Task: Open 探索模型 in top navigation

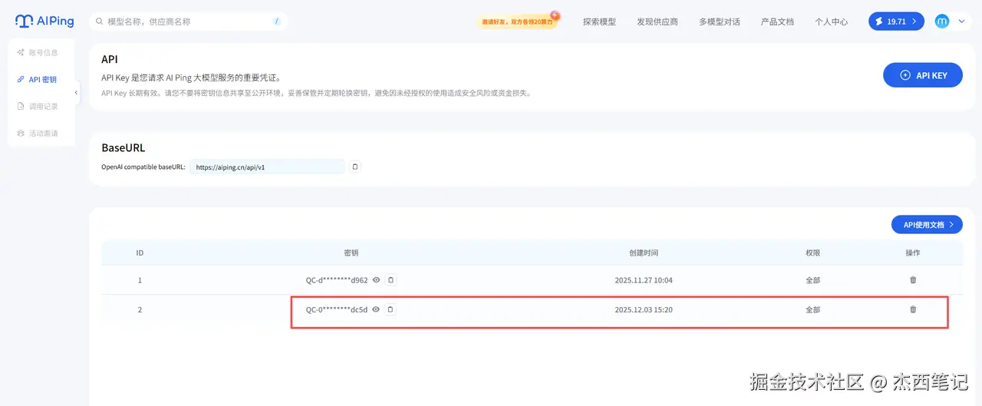Action: [x=599, y=21]
